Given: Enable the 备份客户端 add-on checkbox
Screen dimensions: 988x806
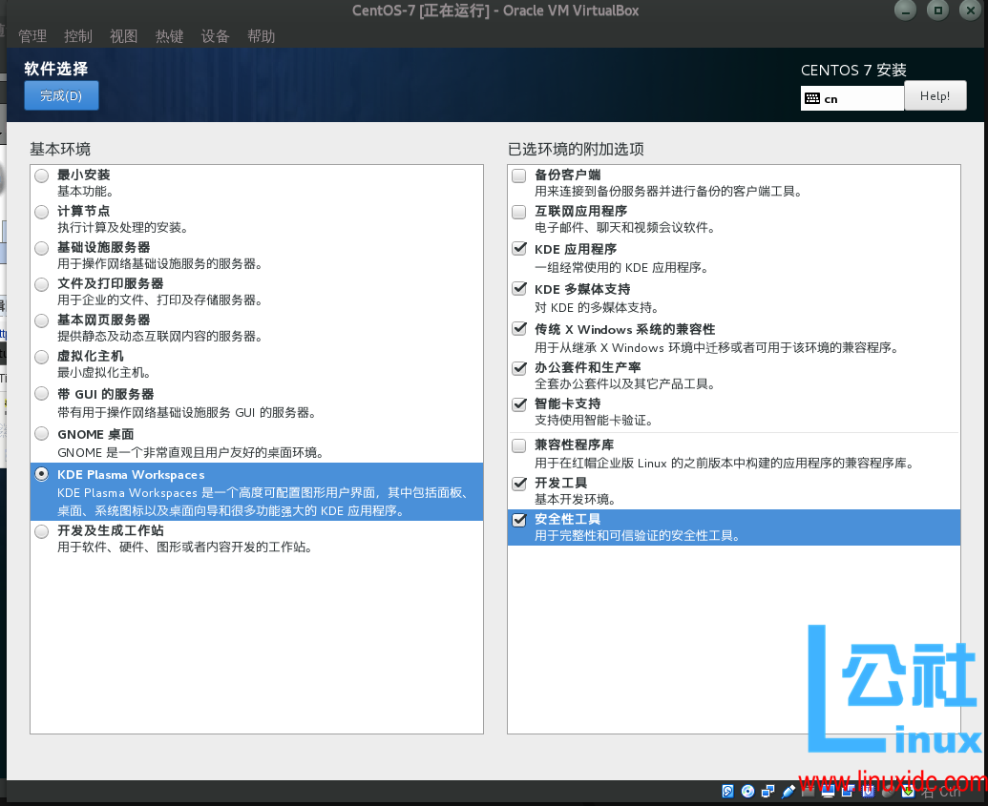Looking at the screenshot, I should point(519,176).
